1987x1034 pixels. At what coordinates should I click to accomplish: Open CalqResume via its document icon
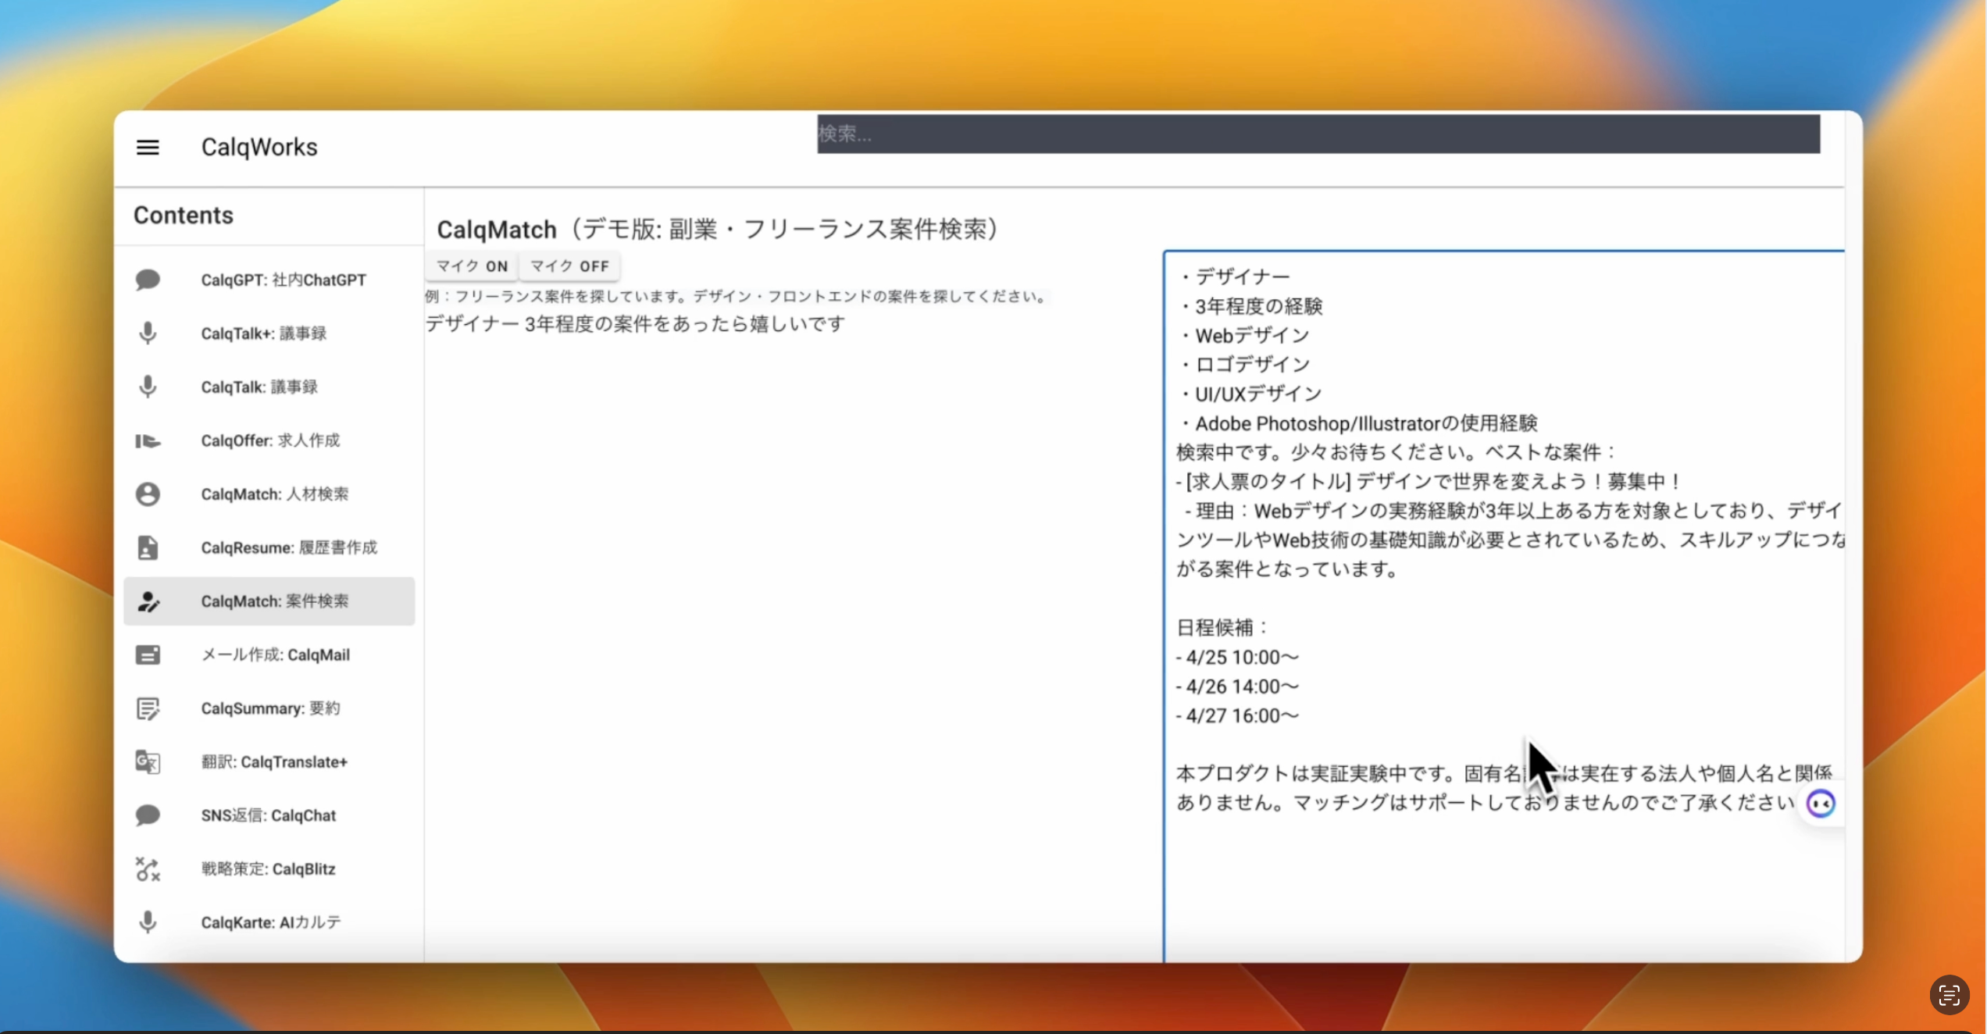click(148, 547)
